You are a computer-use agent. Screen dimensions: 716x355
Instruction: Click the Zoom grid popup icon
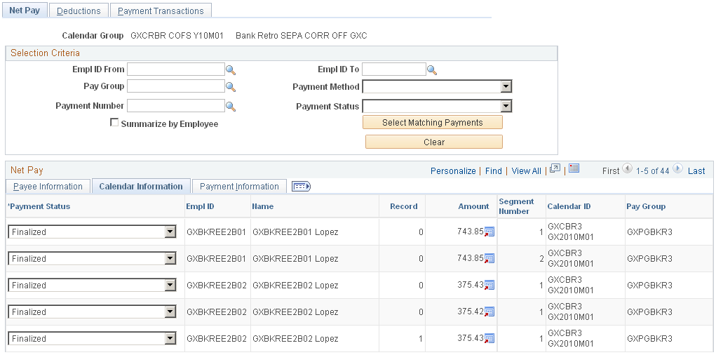pyautogui.click(x=555, y=168)
